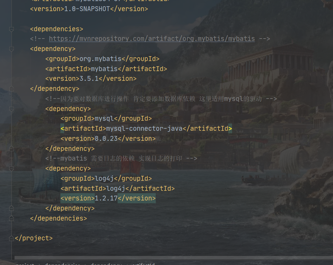Click the highlighted 1.2.17 version line
333x265 pixels.
[108, 198]
